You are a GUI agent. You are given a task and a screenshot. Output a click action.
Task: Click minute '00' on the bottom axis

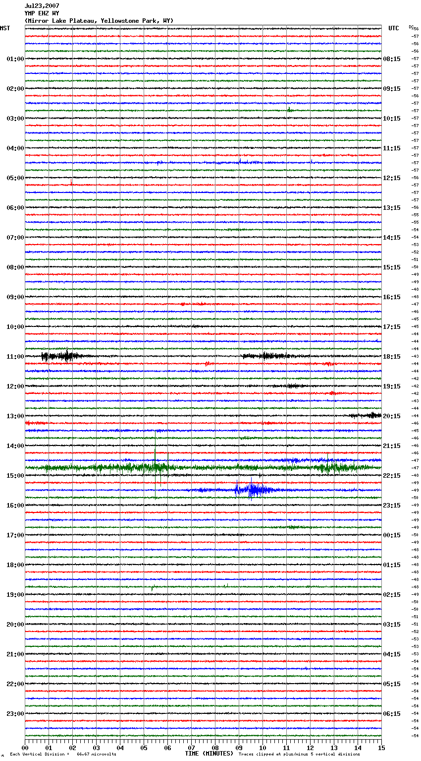click(x=25, y=748)
